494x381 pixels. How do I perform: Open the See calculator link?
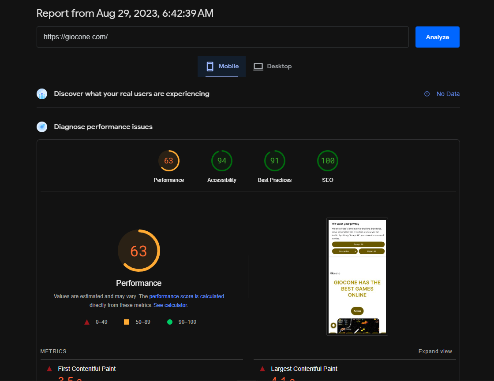(x=170, y=305)
